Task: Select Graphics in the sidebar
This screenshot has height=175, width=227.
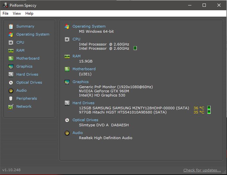Action: 24,66
